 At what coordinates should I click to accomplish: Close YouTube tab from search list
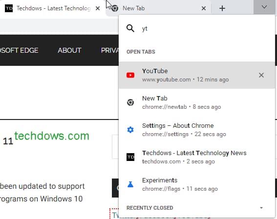point(261,75)
